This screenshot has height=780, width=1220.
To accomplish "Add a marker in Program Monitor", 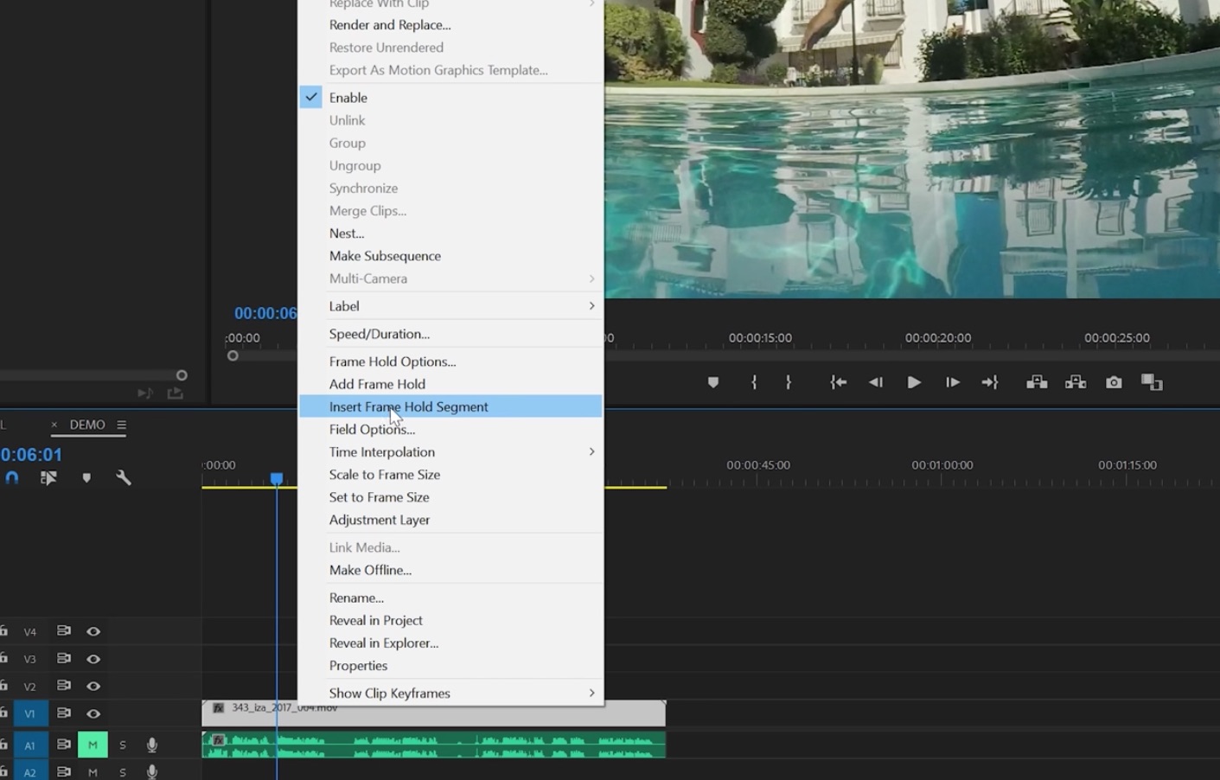I will point(713,382).
